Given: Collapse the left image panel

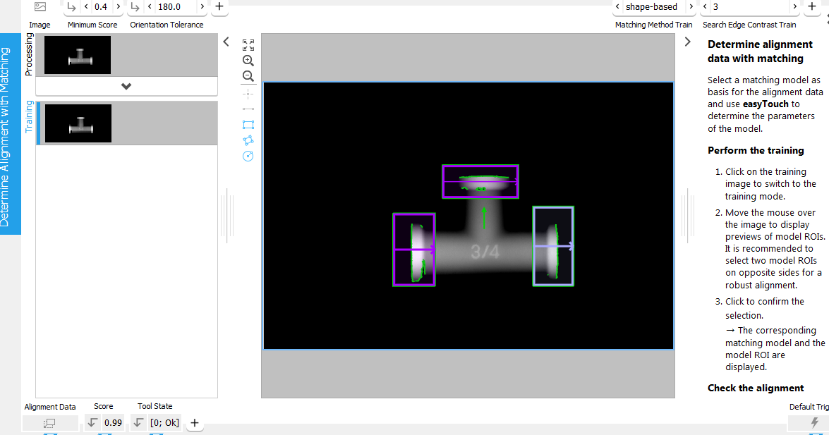Looking at the screenshot, I should 226,42.
